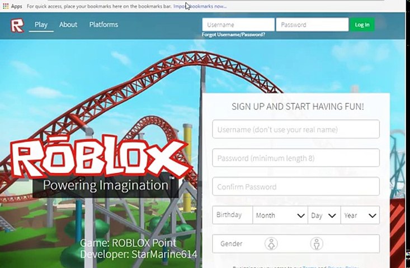Click the Import bookmarks now link
The image size is (410, 268).
[x=200, y=6]
